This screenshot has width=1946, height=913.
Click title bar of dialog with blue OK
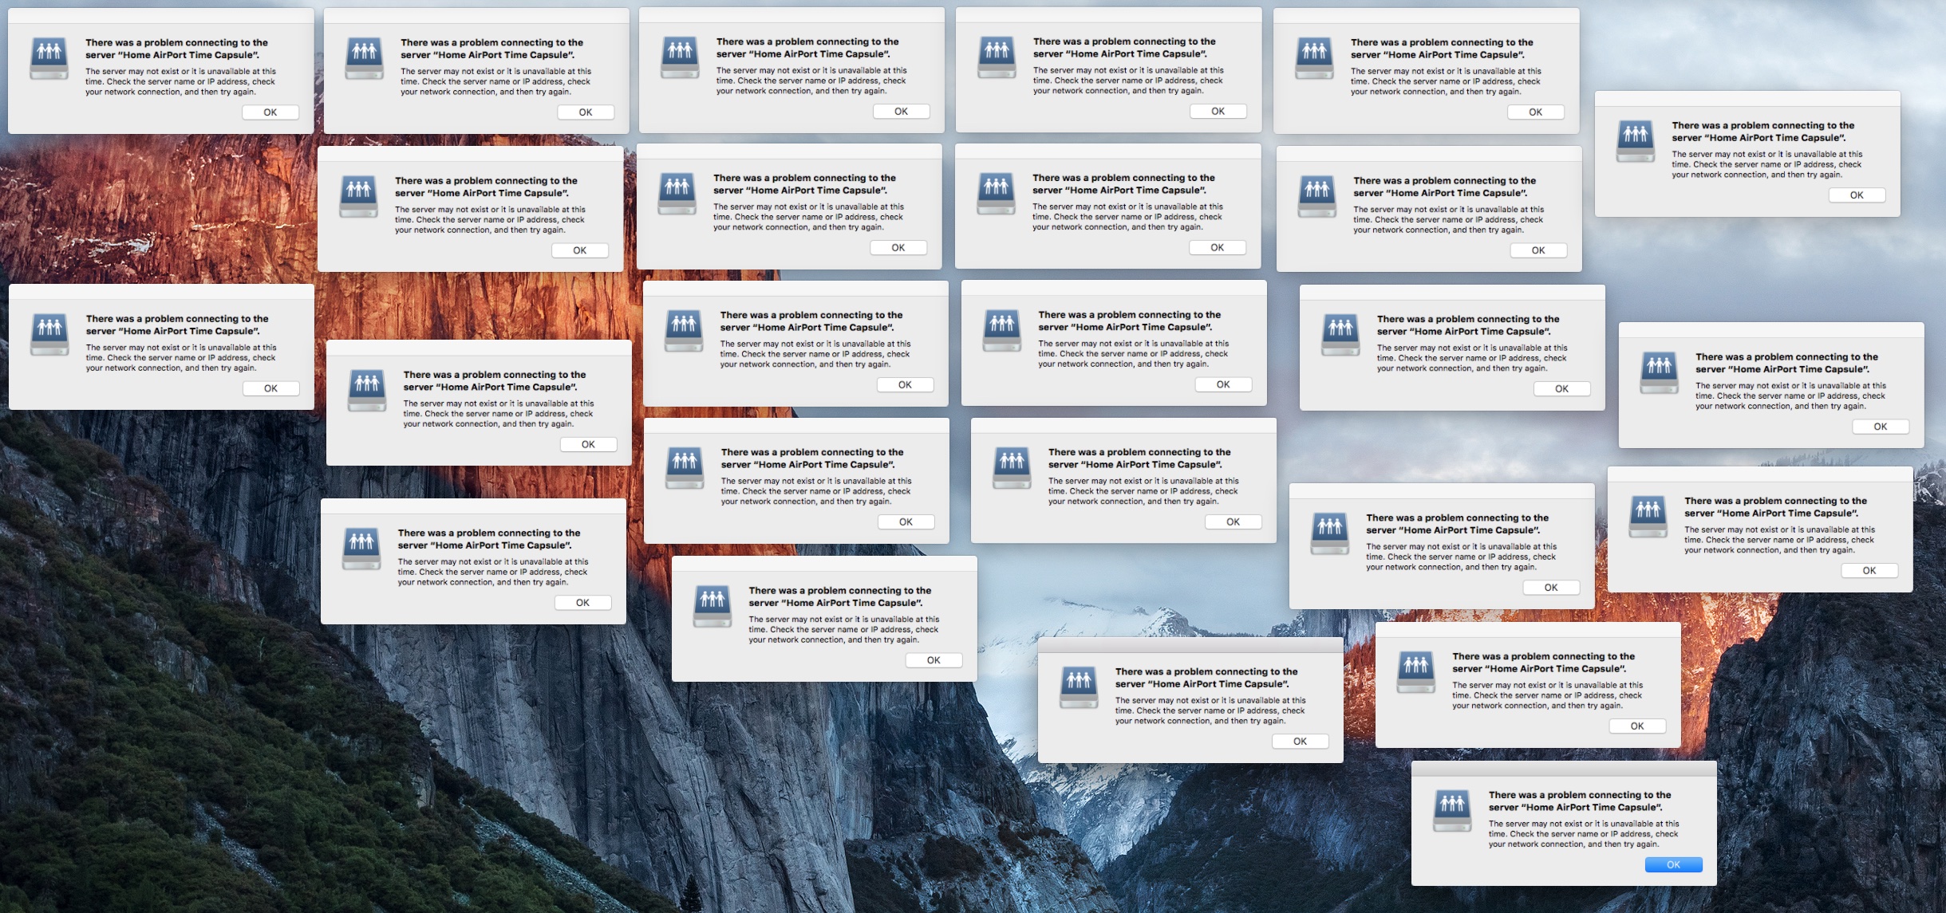(1563, 769)
